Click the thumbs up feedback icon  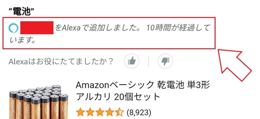coord(132,61)
